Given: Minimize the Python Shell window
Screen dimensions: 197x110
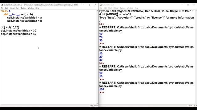Looking at the screenshot, I should pyautogui.click(x=182, y=5).
